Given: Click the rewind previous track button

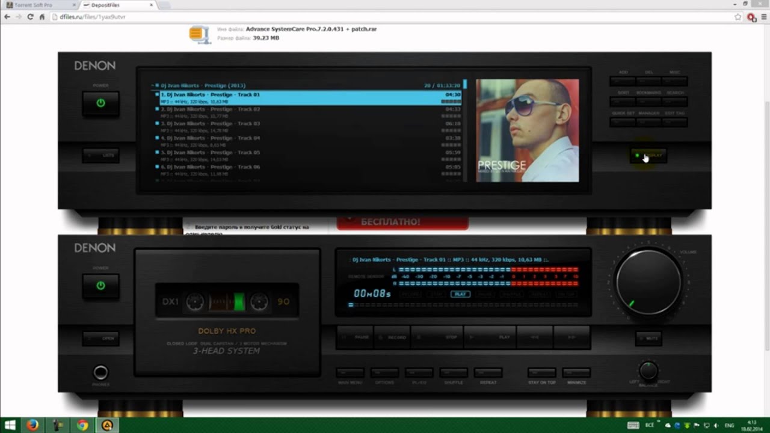Looking at the screenshot, I should (x=535, y=337).
